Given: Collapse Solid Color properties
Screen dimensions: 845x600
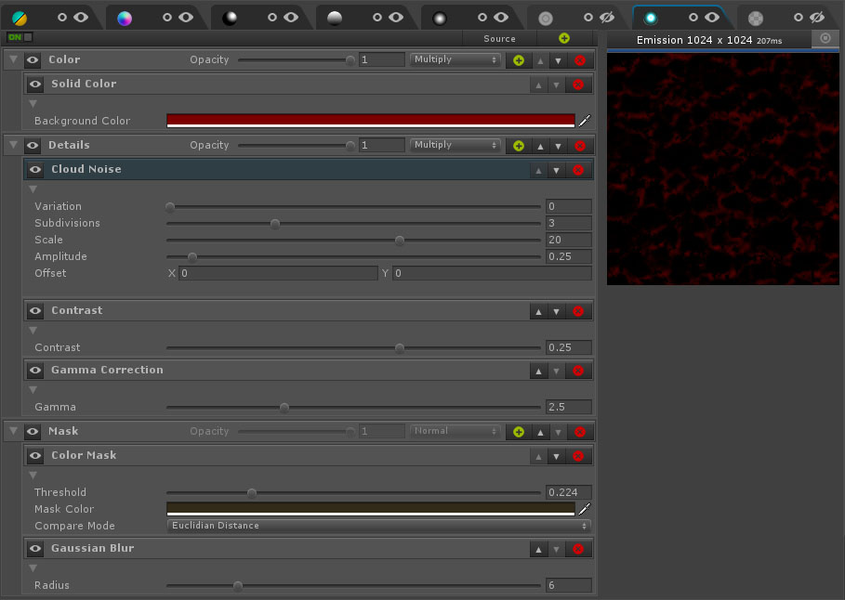Looking at the screenshot, I should click(33, 103).
